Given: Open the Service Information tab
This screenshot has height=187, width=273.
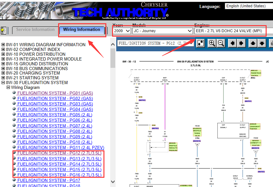Looking at the screenshot, I should click(35, 30).
